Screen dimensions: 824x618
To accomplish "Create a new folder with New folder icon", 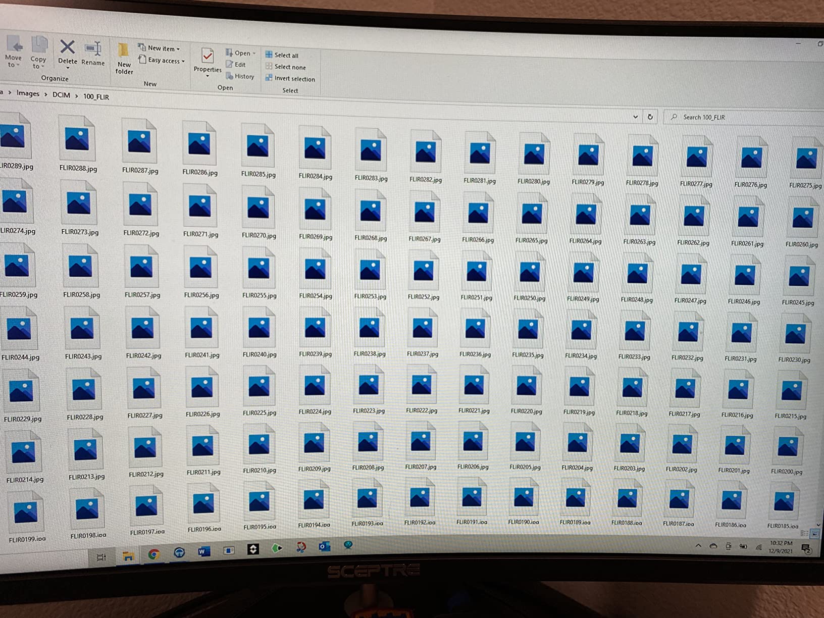I will [x=124, y=51].
